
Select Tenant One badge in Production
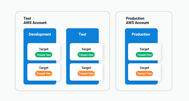tap(144, 55)
